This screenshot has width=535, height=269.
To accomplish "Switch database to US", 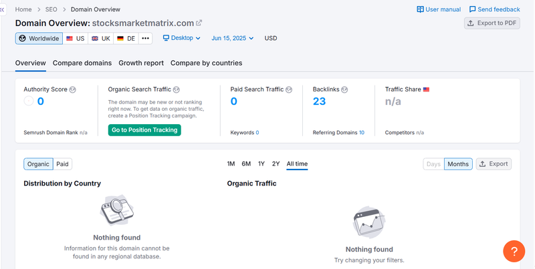I will pyautogui.click(x=76, y=39).
